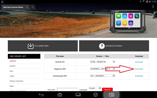Select SPECIAL FUNCTION in car group list
This screenshot has width=157, height=98.
(x=16, y=81)
